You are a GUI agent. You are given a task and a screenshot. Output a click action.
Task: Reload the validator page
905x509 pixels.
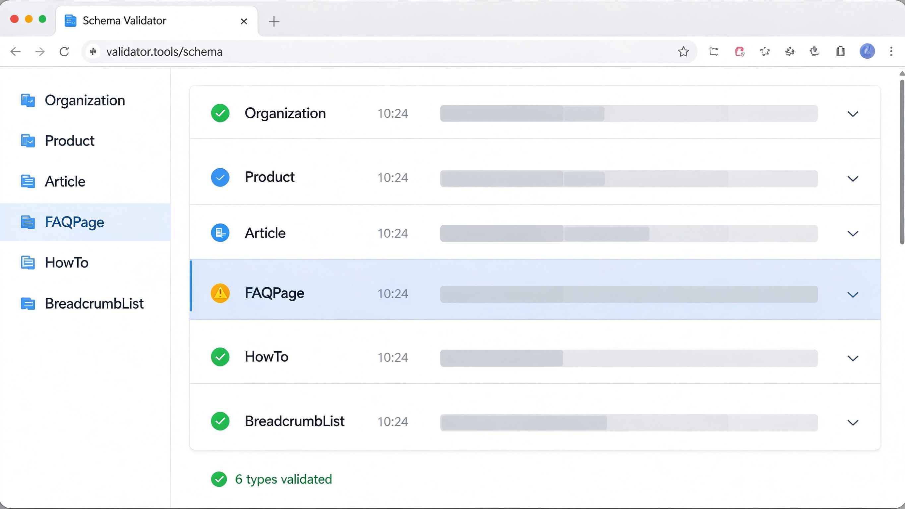tap(64, 52)
